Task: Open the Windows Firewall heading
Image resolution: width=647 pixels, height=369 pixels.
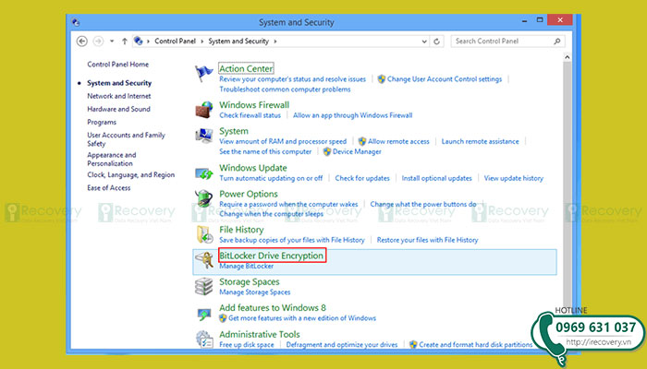Action: (254, 104)
